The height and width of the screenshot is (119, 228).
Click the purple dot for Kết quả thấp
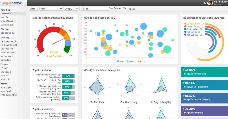(x=185, y=35)
